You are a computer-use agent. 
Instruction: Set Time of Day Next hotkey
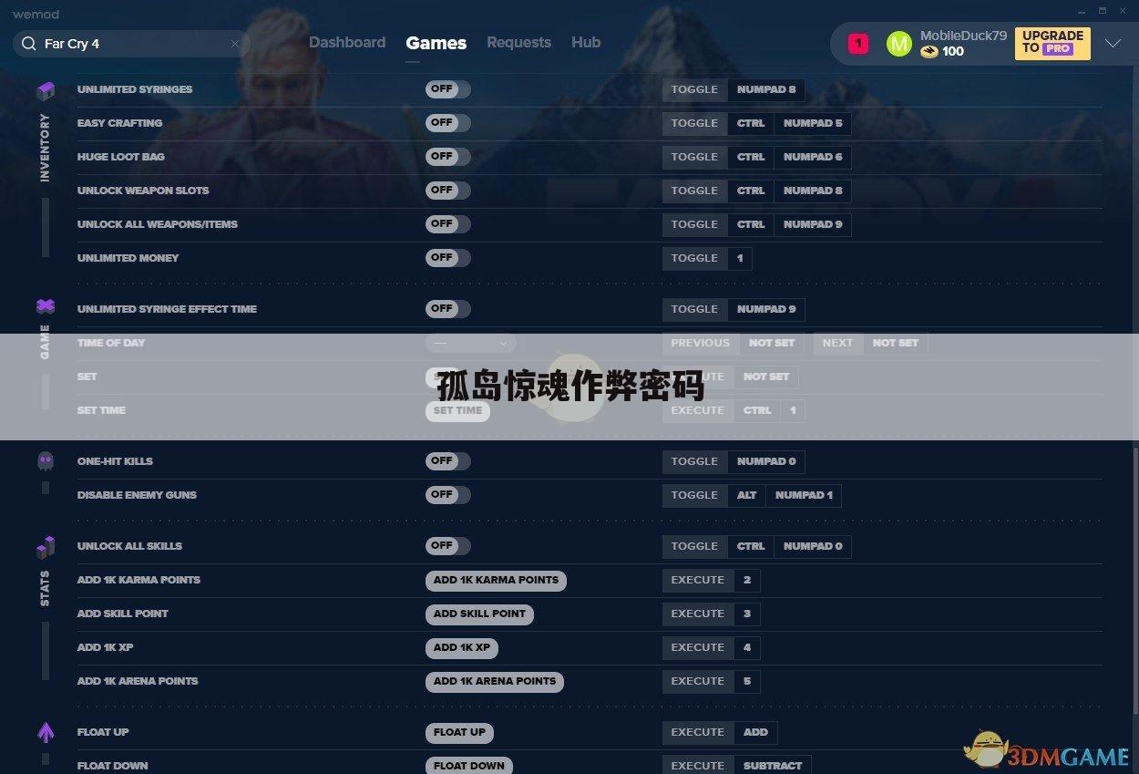(x=895, y=343)
